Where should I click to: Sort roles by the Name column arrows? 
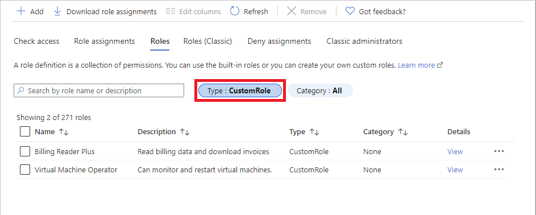pyautogui.click(x=64, y=132)
